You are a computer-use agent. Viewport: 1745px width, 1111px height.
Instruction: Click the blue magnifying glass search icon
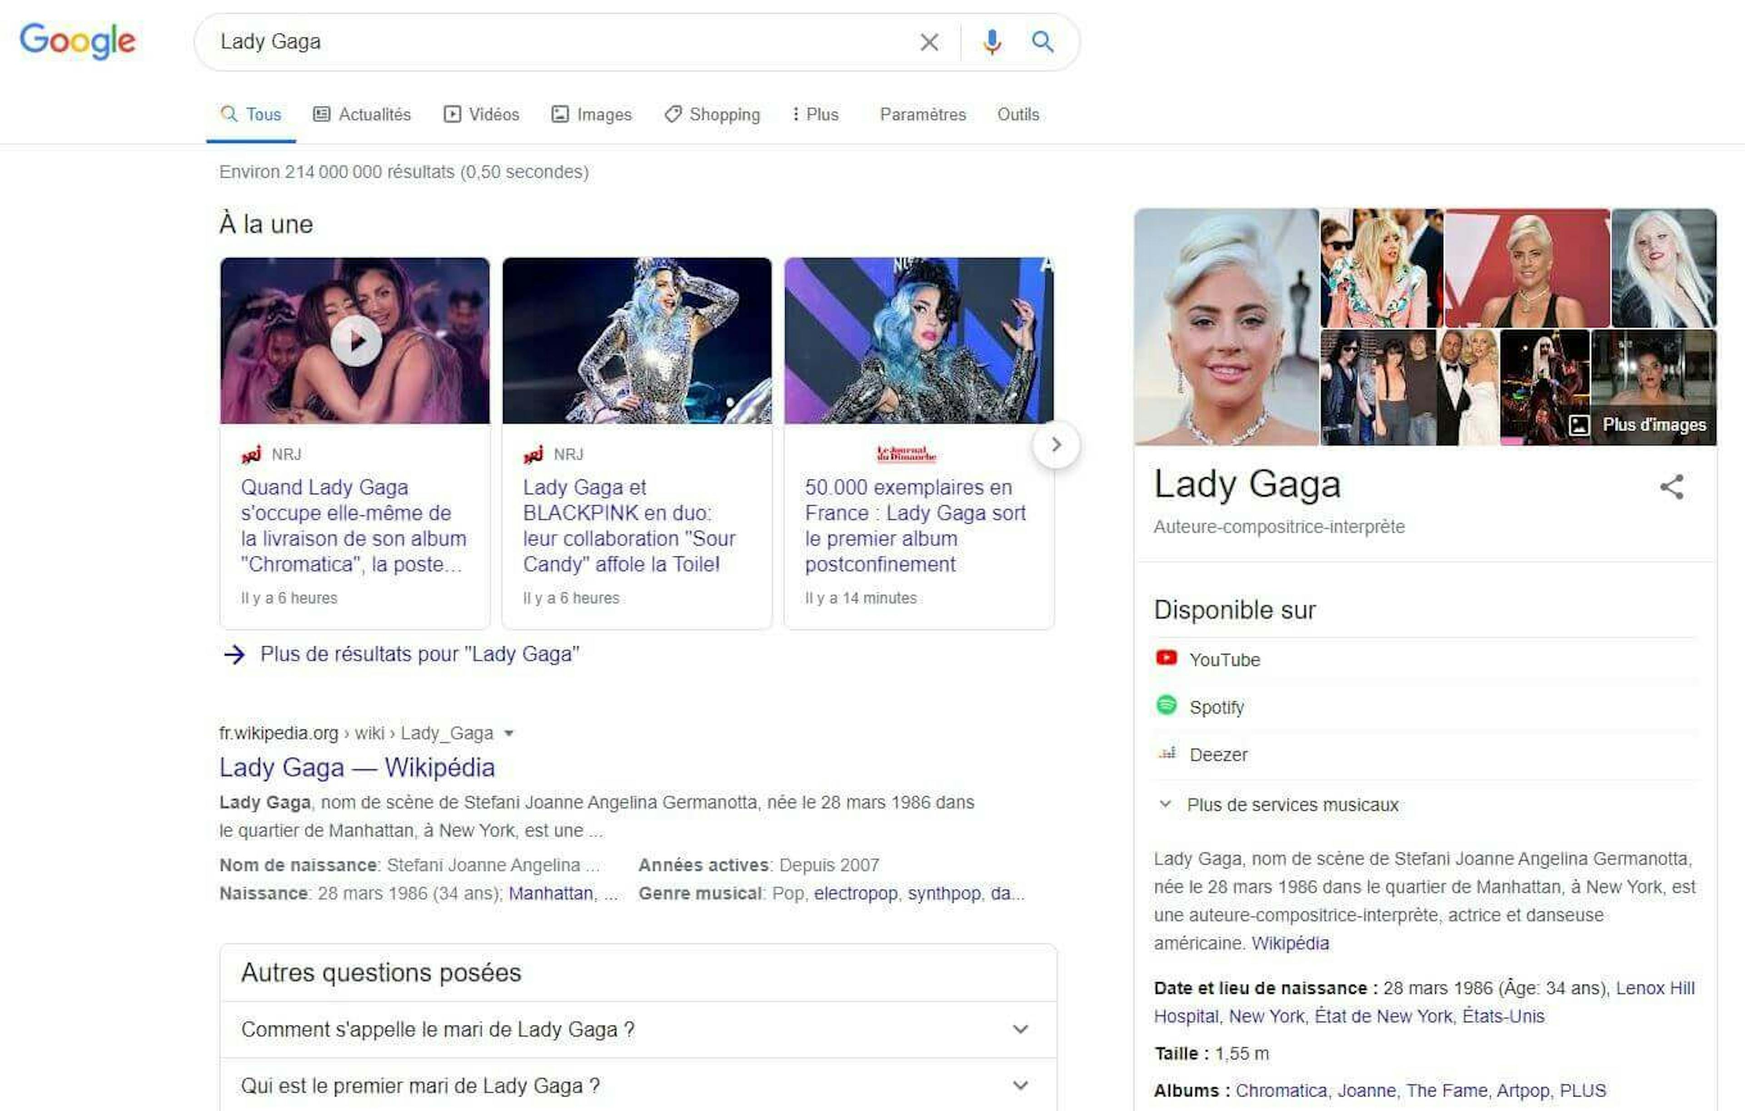1042,42
